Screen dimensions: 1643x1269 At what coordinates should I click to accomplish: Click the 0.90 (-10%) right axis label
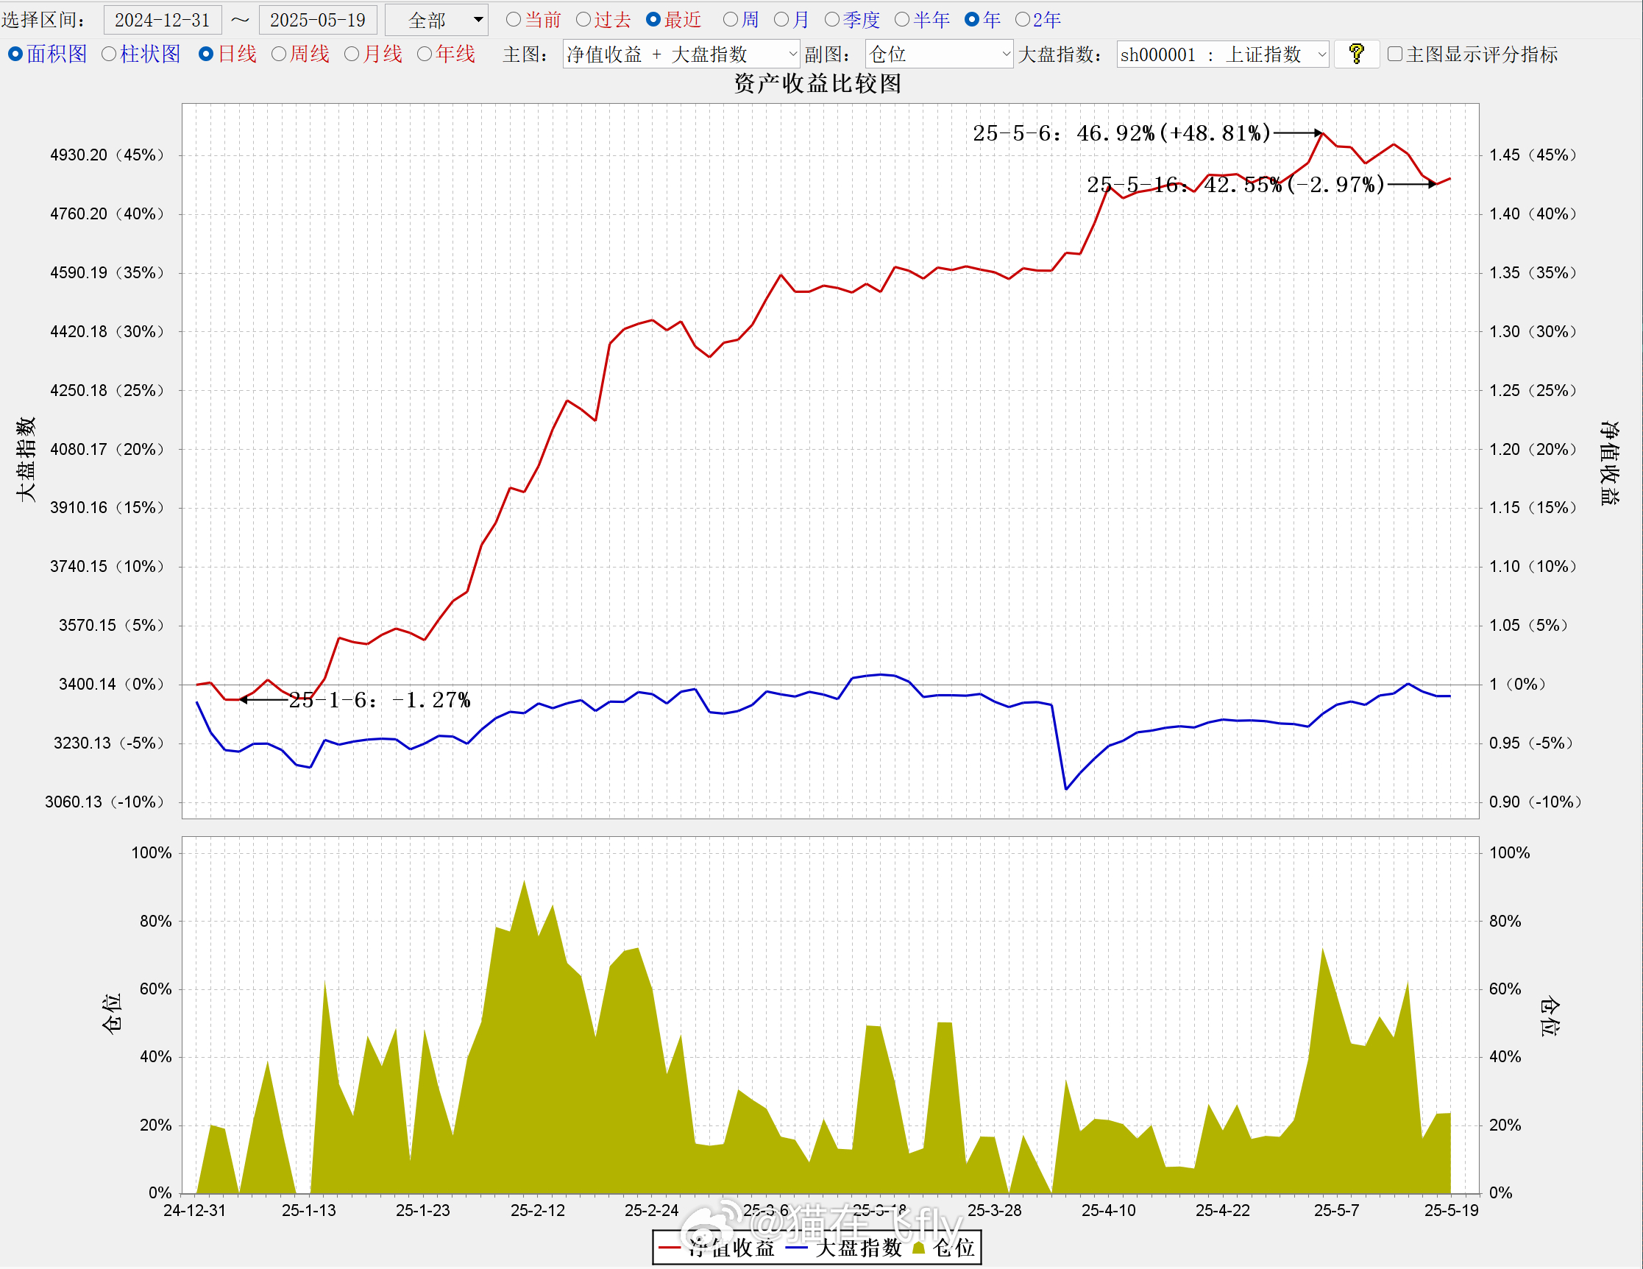tap(1535, 802)
